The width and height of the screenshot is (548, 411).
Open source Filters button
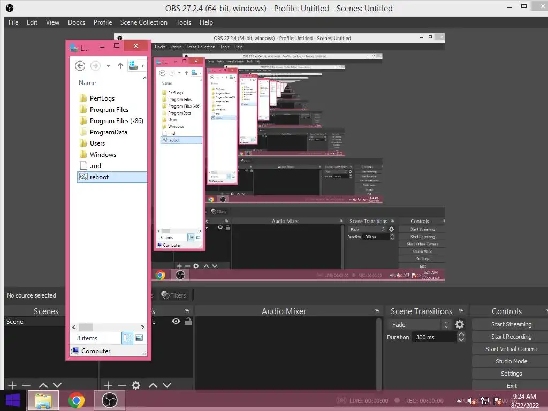click(174, 295)
